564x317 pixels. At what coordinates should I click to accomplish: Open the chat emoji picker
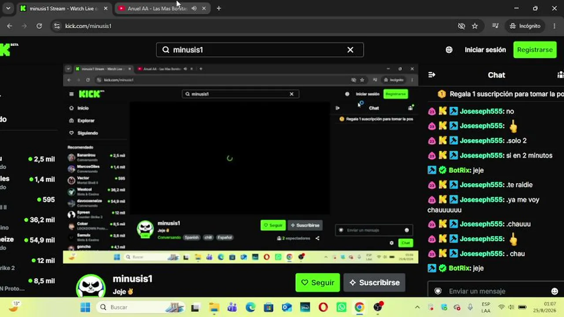(x=555, y=291)
